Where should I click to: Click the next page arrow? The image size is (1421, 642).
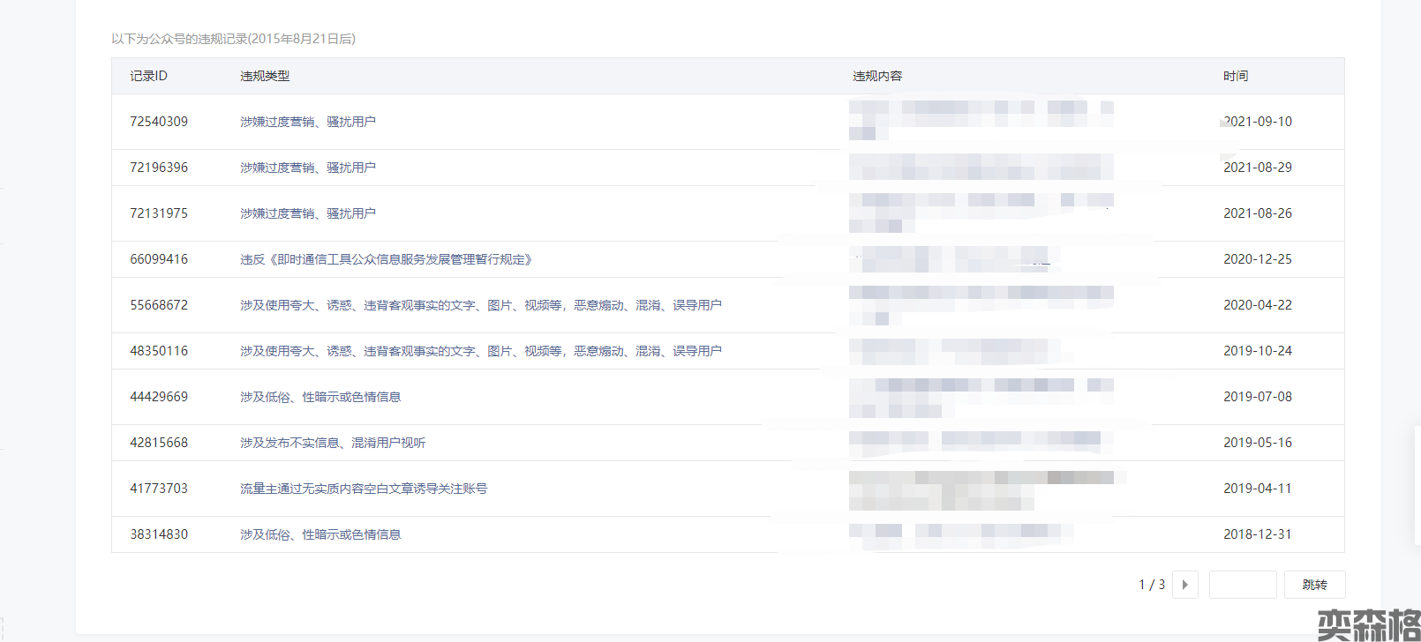pos(1184,585)
